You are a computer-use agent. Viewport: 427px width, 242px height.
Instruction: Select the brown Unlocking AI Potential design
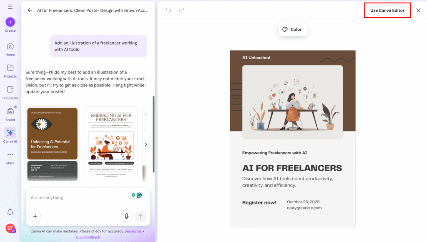coord(52,144)
